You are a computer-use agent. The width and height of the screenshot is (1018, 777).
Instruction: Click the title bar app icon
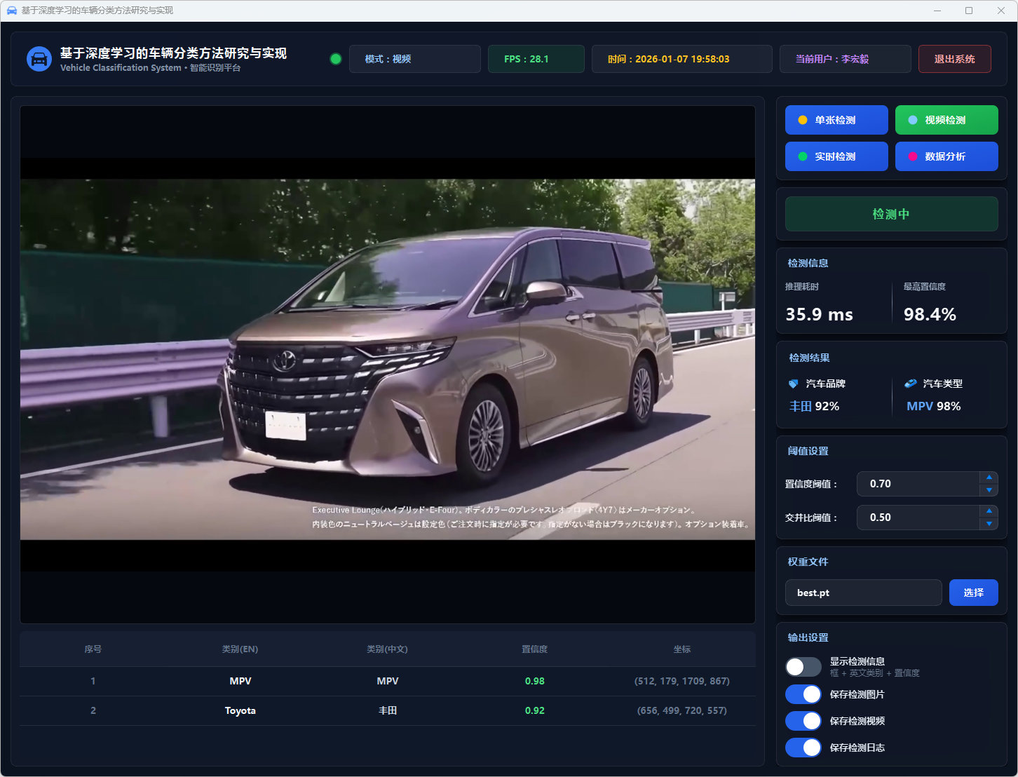point(11,11)
